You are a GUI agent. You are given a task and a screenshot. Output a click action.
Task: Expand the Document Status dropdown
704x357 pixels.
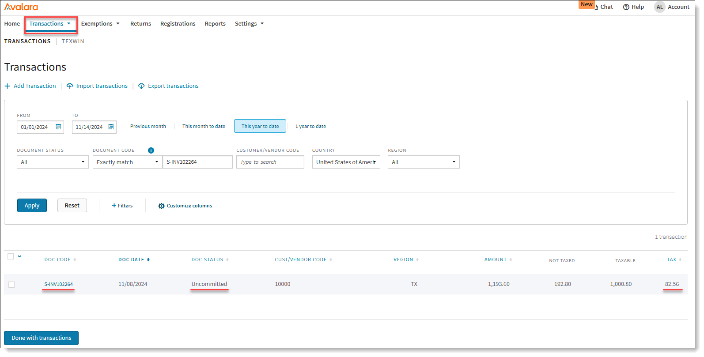click(53, 162)
